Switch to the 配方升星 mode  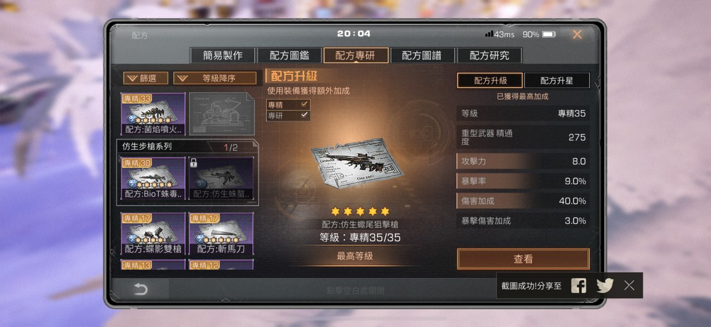pyautogui.click(x=557, y=81)
